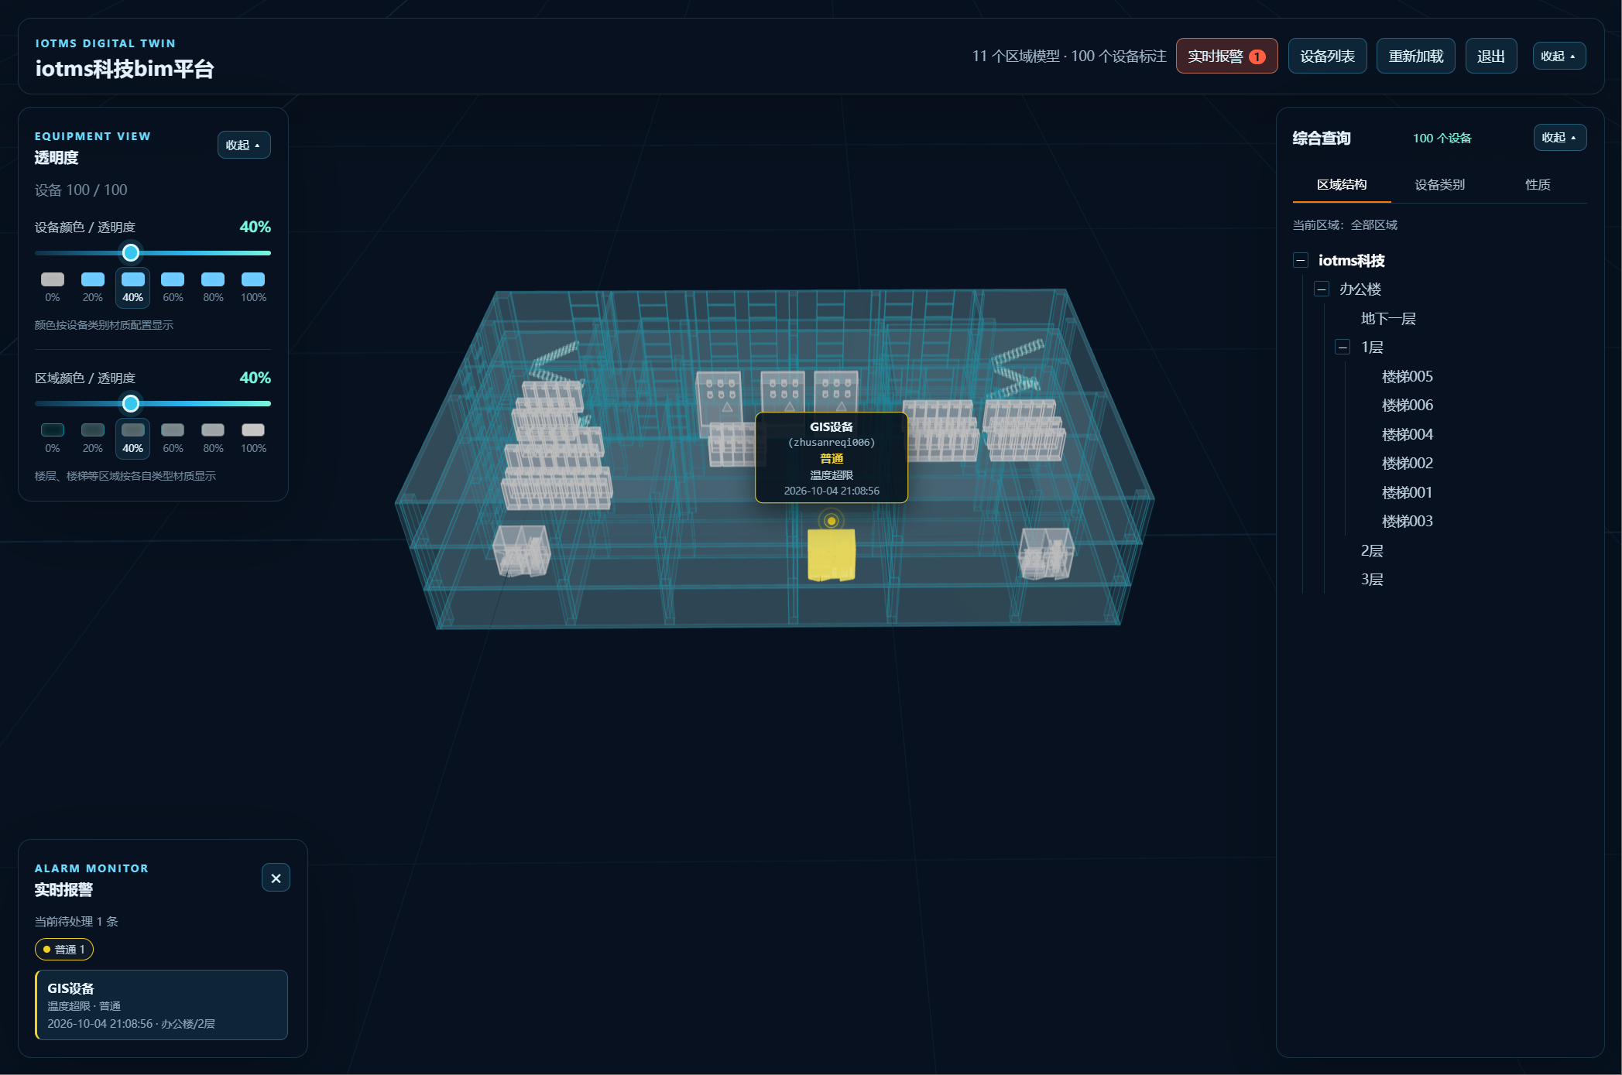Open the 设备列表 device list
Viewport: 1622px width, 1075px height.
[1327, 56]
